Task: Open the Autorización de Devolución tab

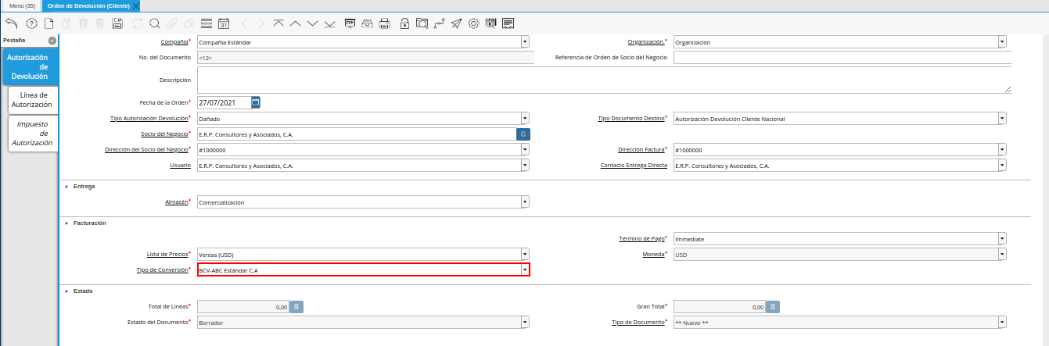Action: coord(30,67)
